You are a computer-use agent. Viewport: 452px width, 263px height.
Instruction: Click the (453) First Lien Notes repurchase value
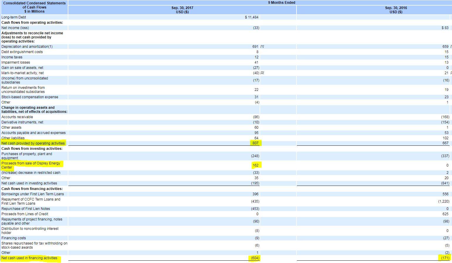pyautogui.click(x=255, y=209)
